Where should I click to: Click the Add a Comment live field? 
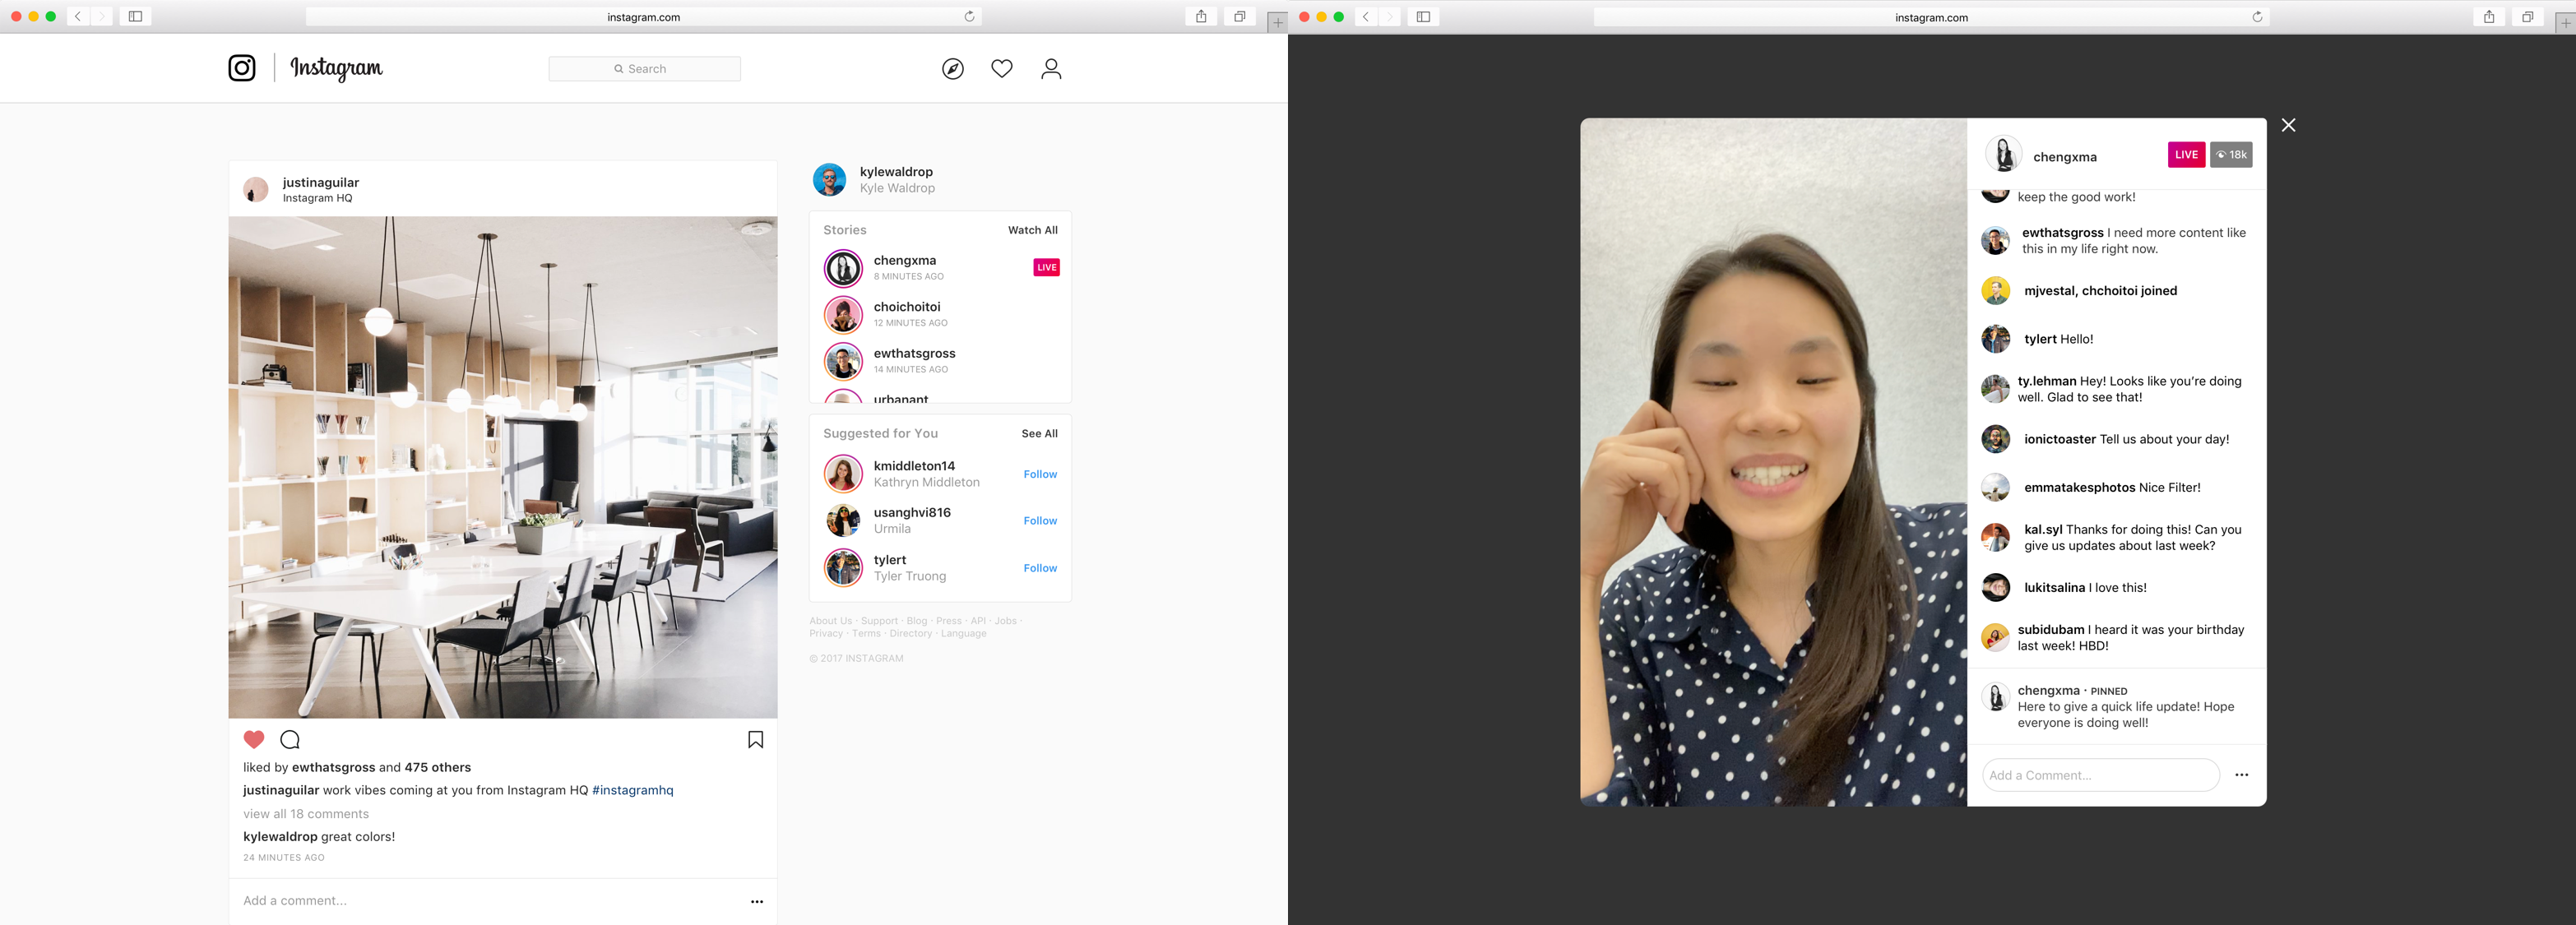coord(2100,775)
